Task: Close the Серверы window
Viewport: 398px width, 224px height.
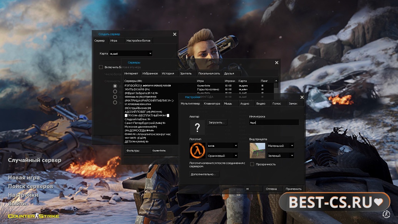Action: coord(276,62)
